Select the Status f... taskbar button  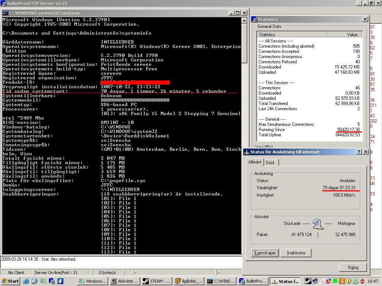point(285,281)
